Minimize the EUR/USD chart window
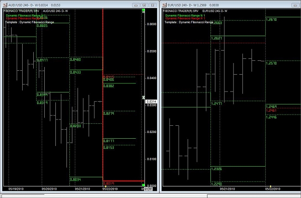 pyautogui.click(x=296, y=5)
